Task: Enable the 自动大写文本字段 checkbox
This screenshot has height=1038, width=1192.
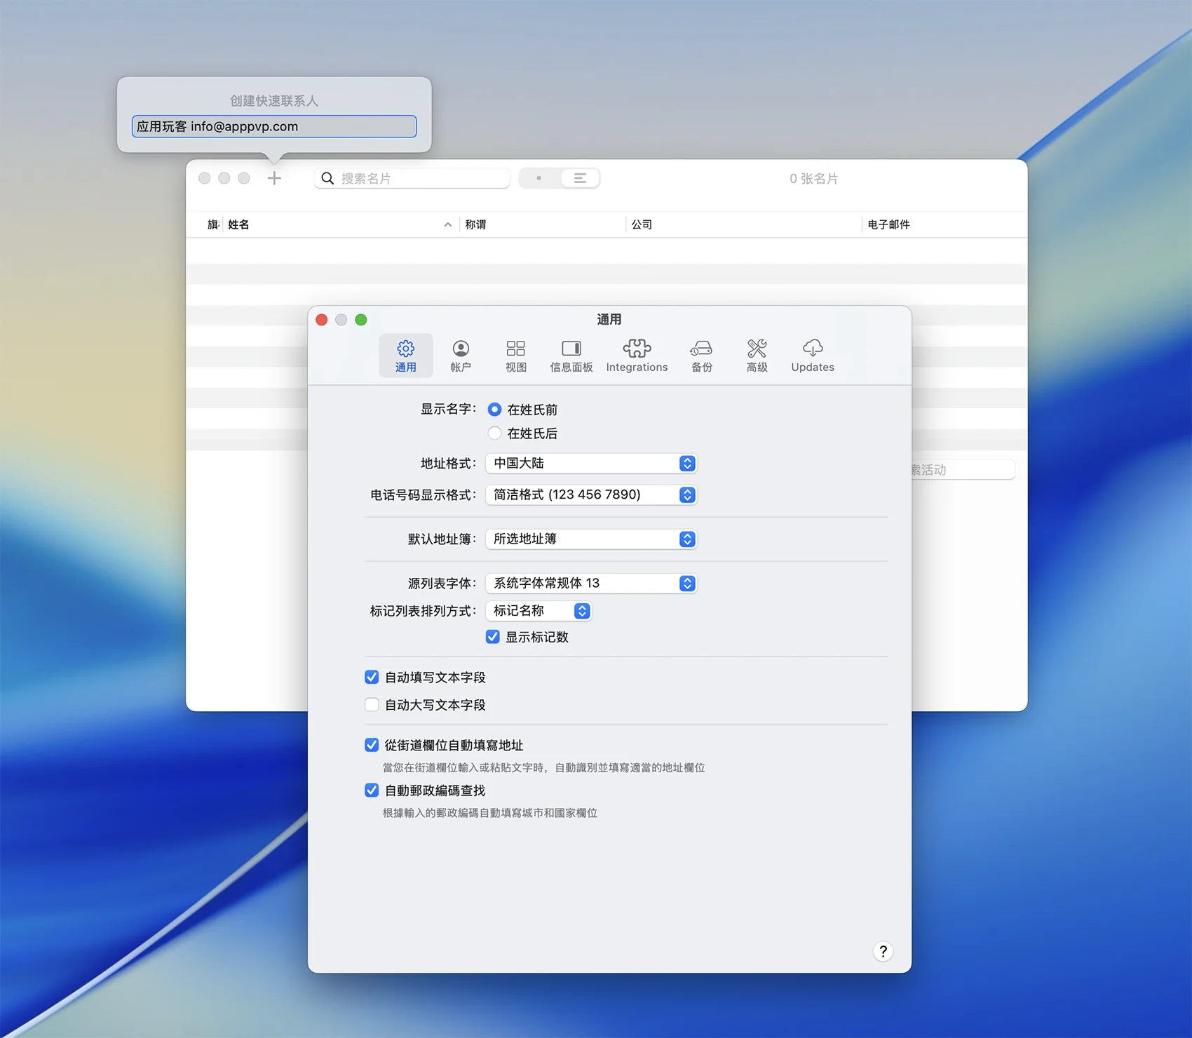Action: coord(372,705)
